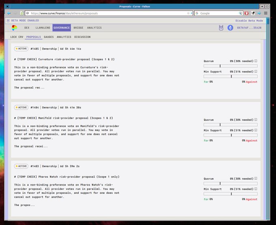Open site info icon in the address bar

(x=28, y=13)
